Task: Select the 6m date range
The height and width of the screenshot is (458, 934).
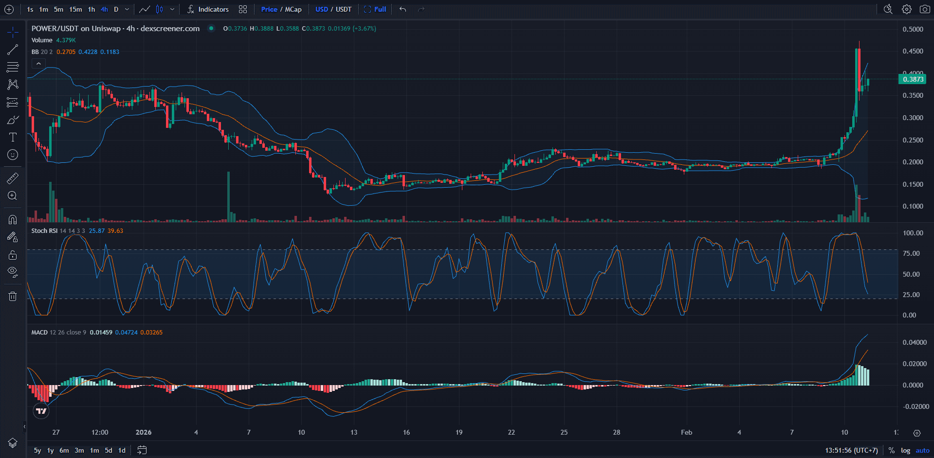Action: (64, 450)
